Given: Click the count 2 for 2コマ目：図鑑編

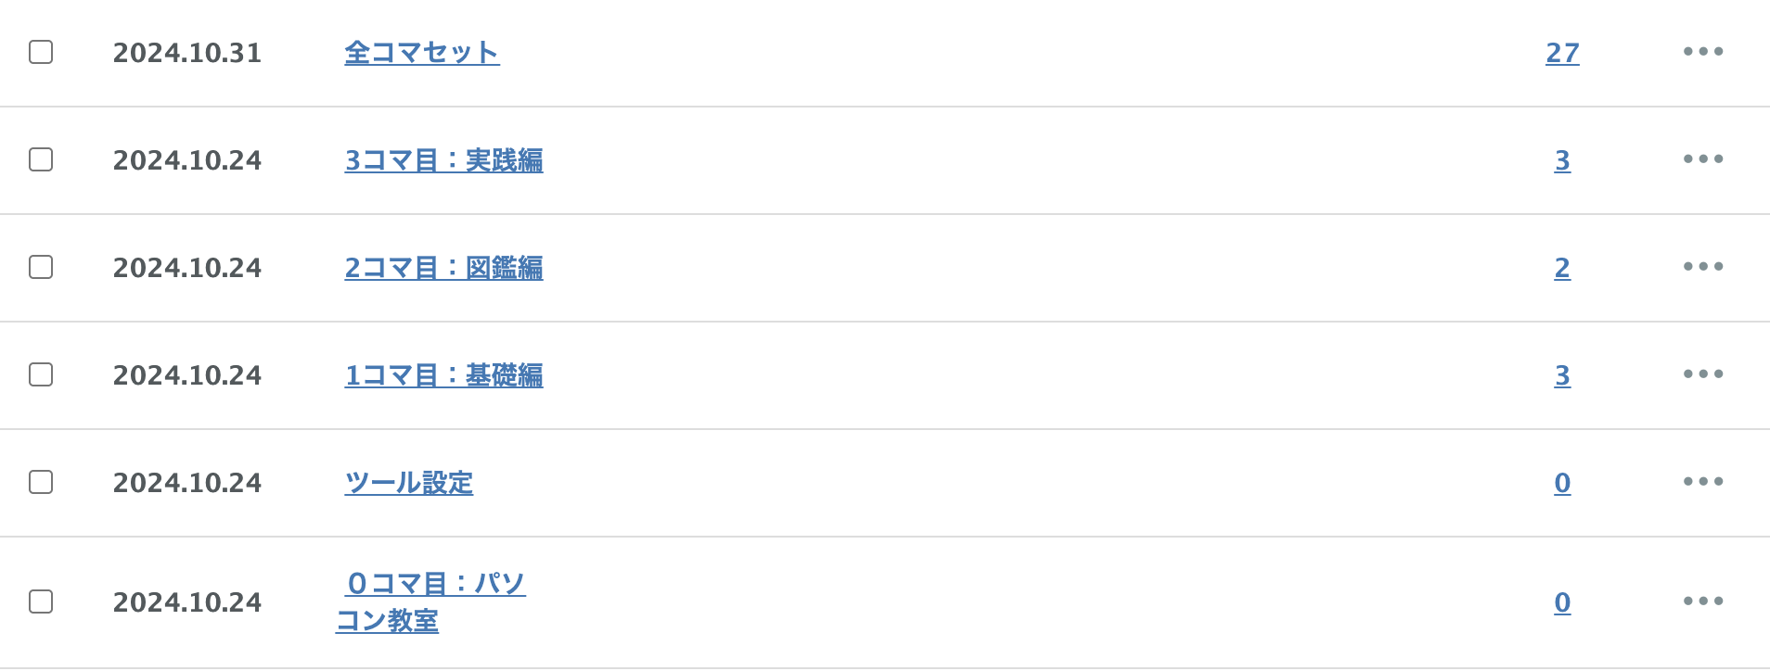Looking at the screenshot, I should pos(1562,268).
